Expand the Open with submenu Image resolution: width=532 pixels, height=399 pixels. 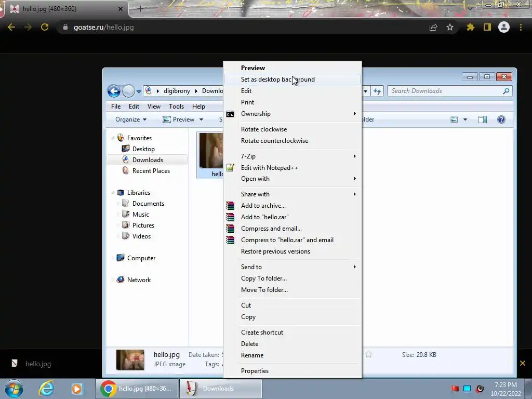point(292,179)
